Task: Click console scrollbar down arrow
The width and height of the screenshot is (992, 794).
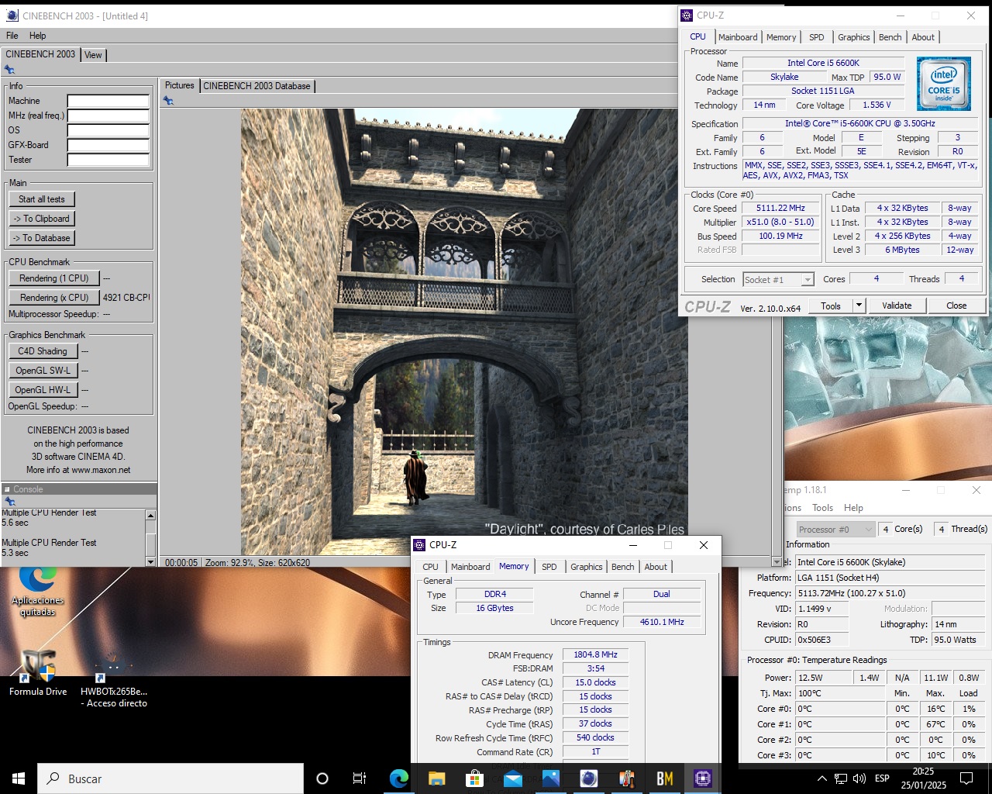Action: pos(150,561)
